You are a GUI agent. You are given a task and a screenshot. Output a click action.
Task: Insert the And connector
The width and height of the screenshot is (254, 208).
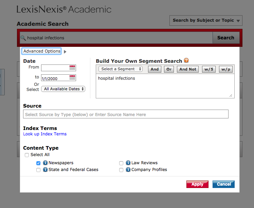[x=155, y=69]
